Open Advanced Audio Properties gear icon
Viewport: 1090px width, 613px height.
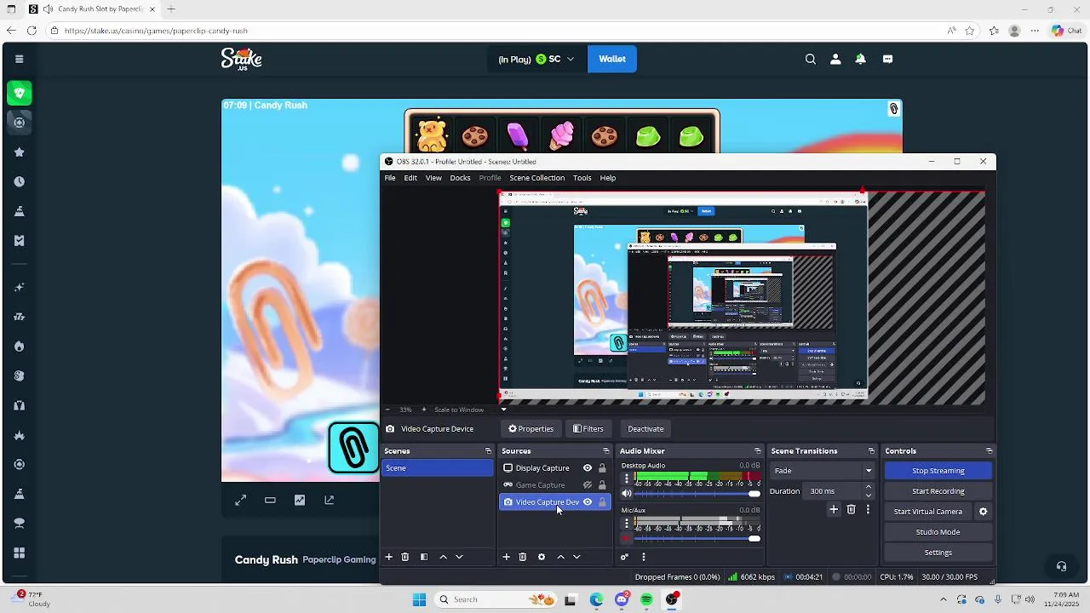point(624,557)
